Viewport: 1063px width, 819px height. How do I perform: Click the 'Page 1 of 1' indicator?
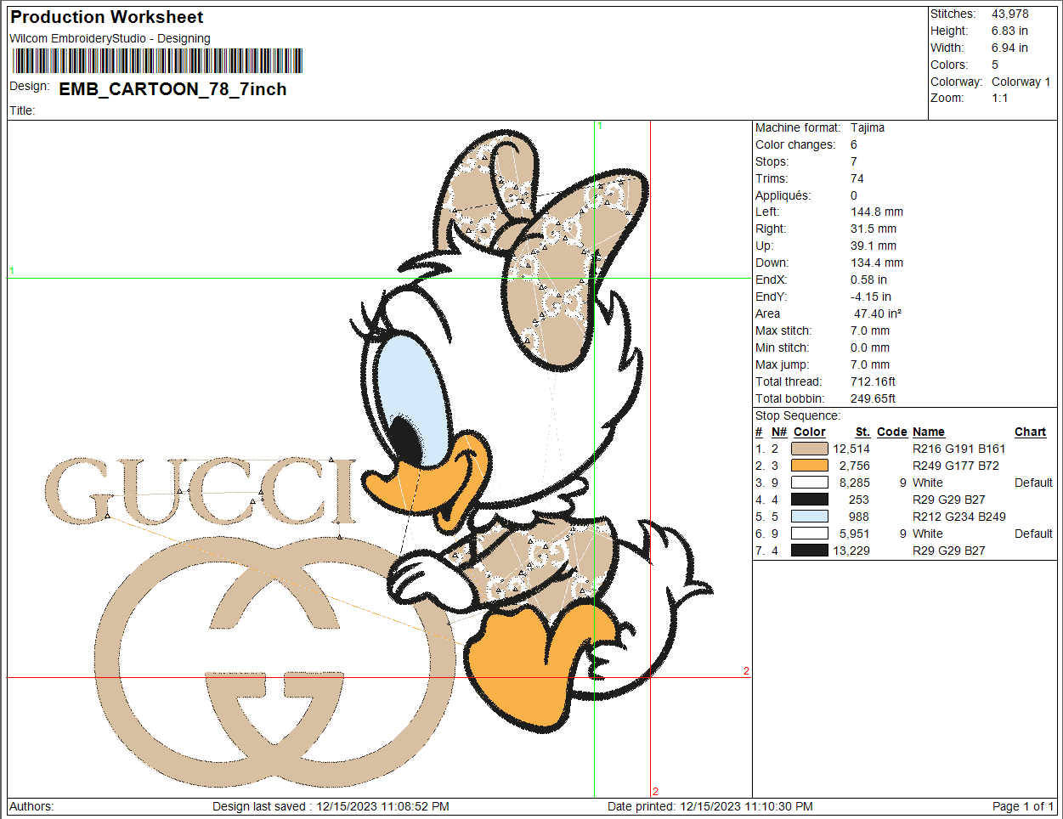1023,806
